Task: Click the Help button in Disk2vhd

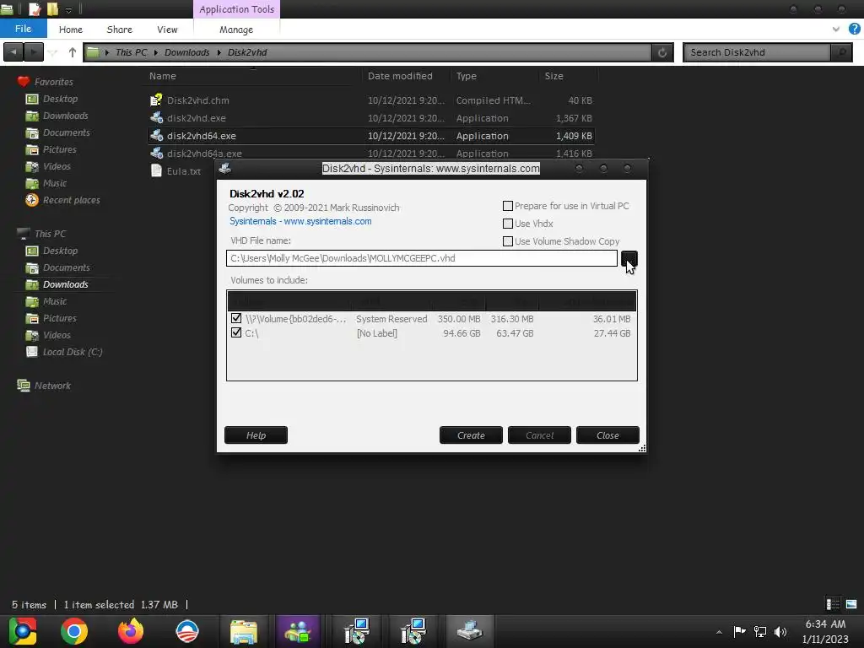Action: pos(256,435)
